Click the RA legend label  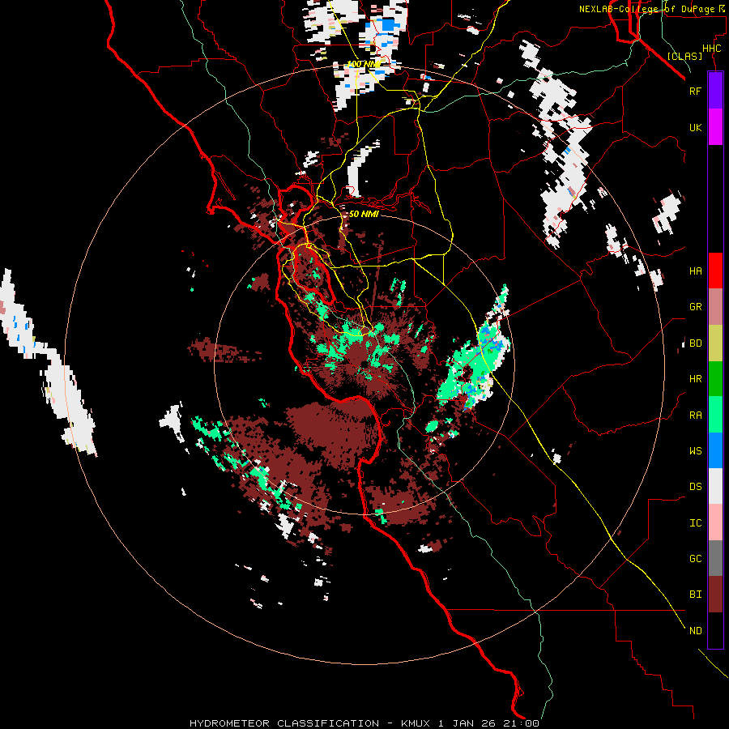pyautogui.click(x=695, y=415)
